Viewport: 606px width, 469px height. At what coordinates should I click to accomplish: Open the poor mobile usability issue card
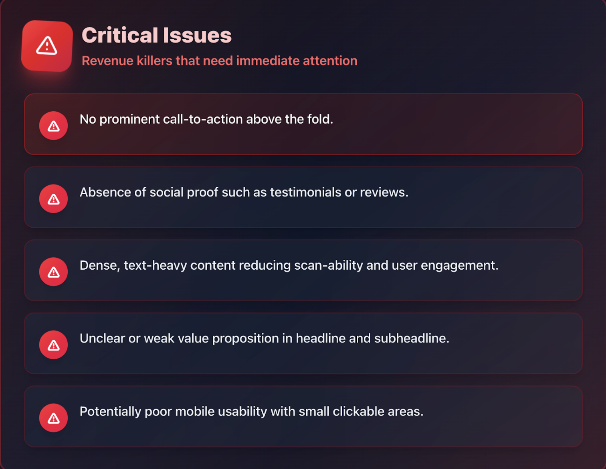[x=303, y=416]
